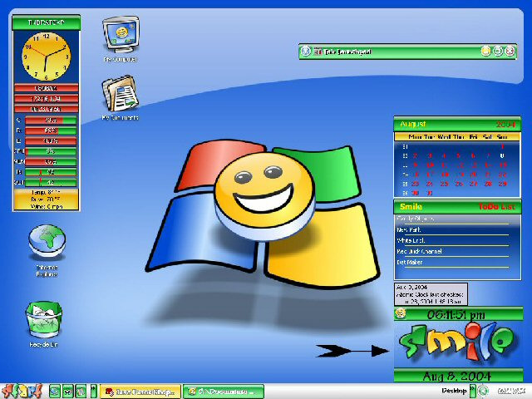Click the Smile label on ToDo header
The height and width of the screenshot is (399, 532).
[x=411, y=207]
